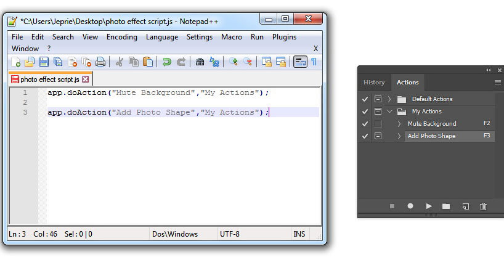Toggle checkmark for Default Actions set
The image size is (504, 265).
pos(365,99)
